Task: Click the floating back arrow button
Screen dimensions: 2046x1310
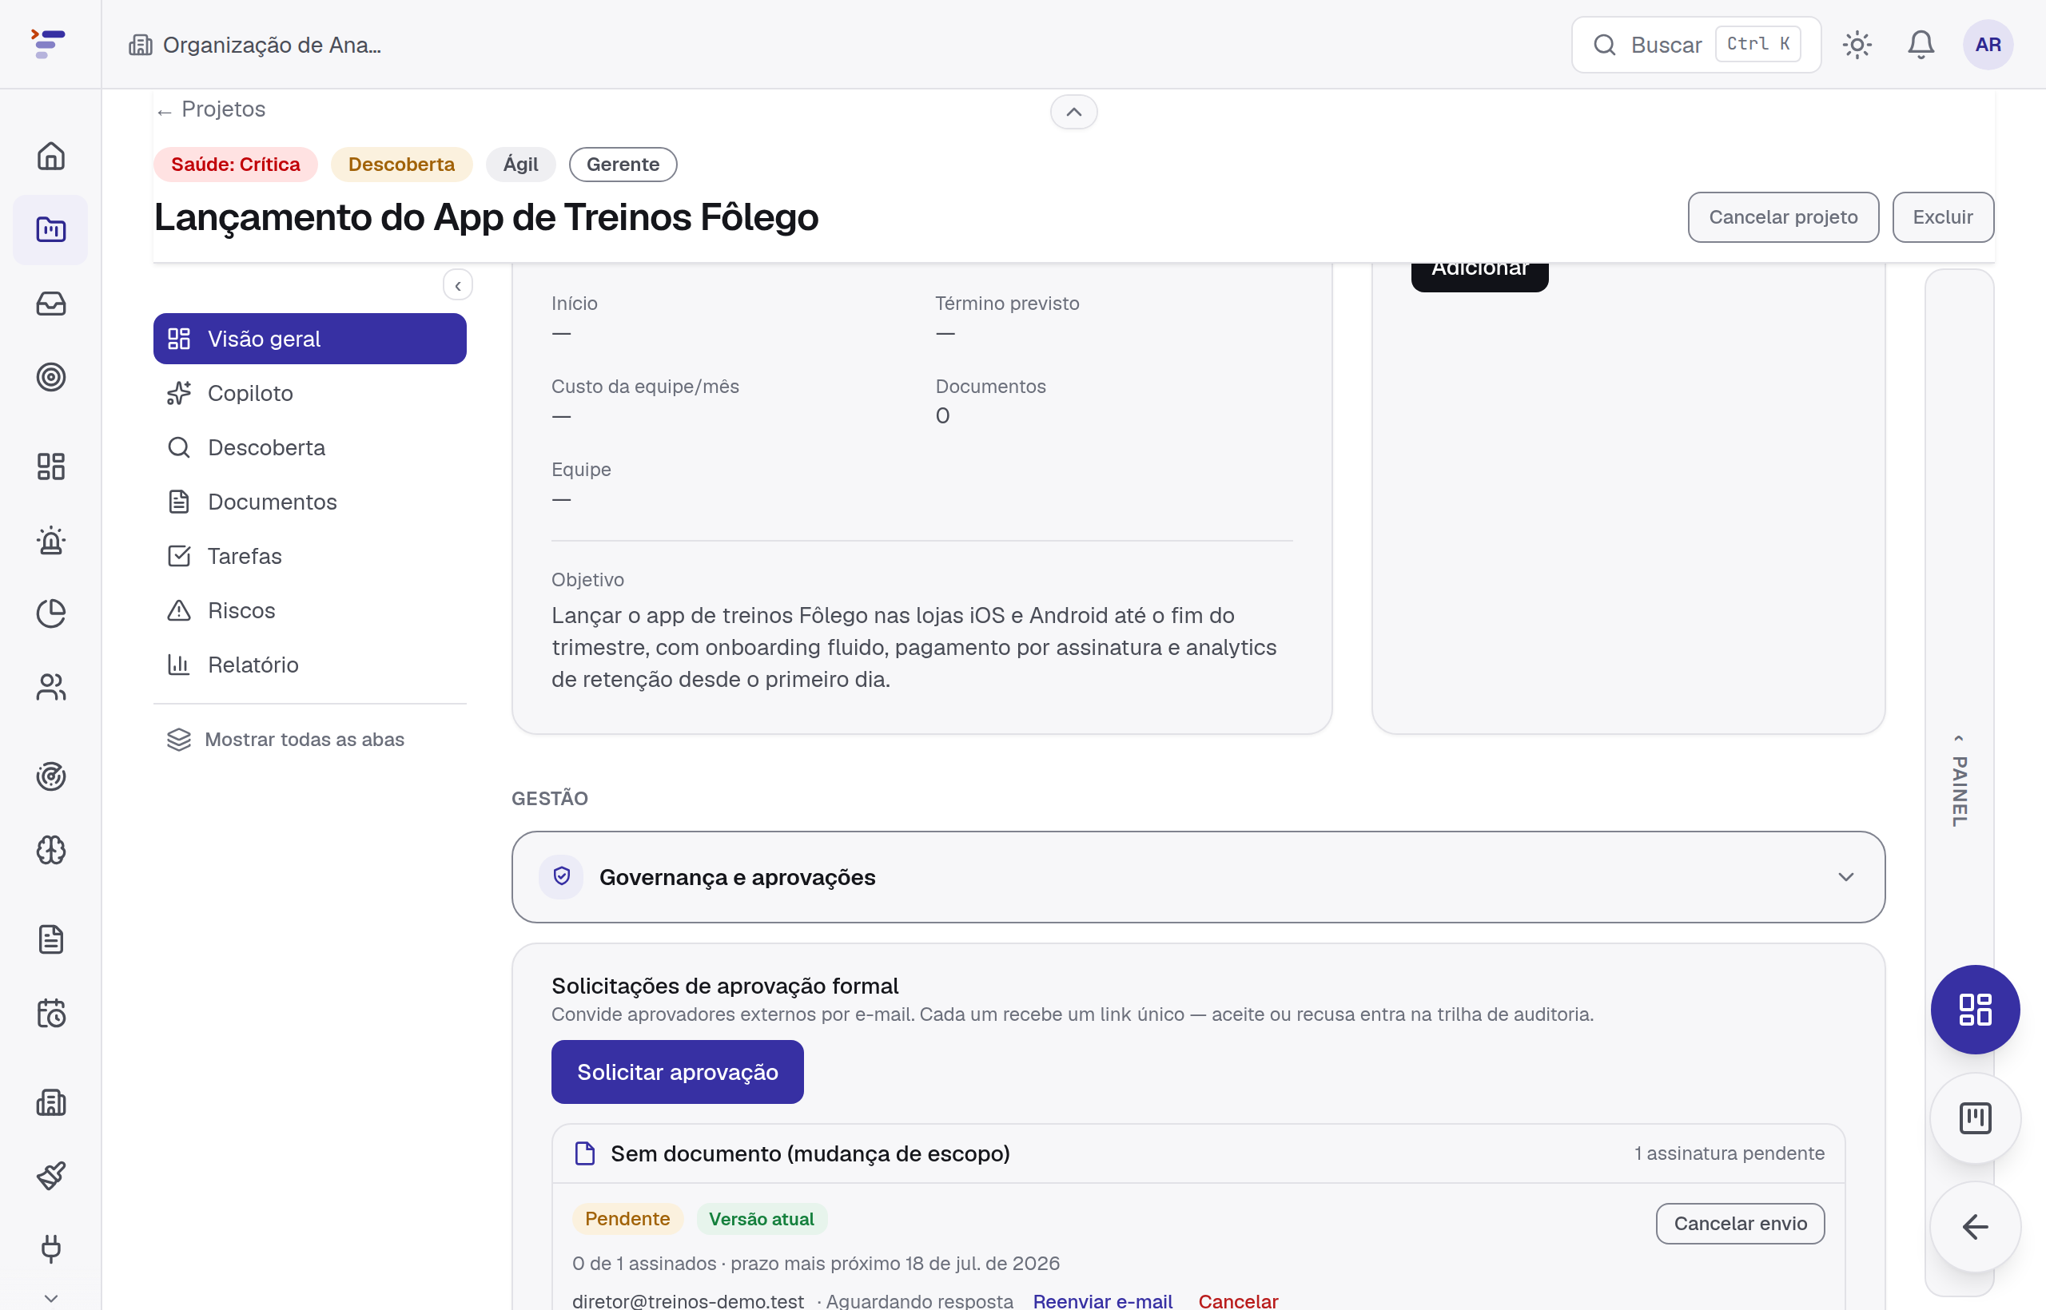Action: [1975, 1227]
